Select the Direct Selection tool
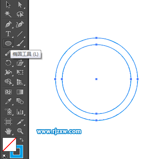Viewport: 159px width, 159px height. [20, 5]
